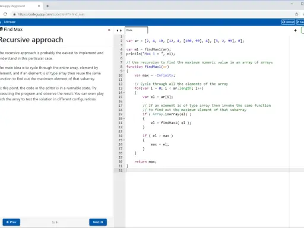Click code line 'return max;'
Image resolution: width=304 pixels, height=228 pixels.
[x=145, y=161]
